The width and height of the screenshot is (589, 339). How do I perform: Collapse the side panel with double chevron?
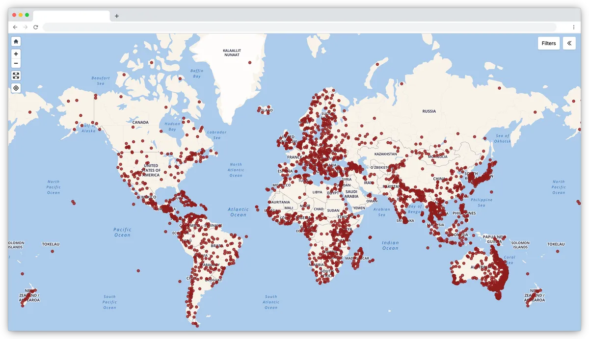point(569,43)
